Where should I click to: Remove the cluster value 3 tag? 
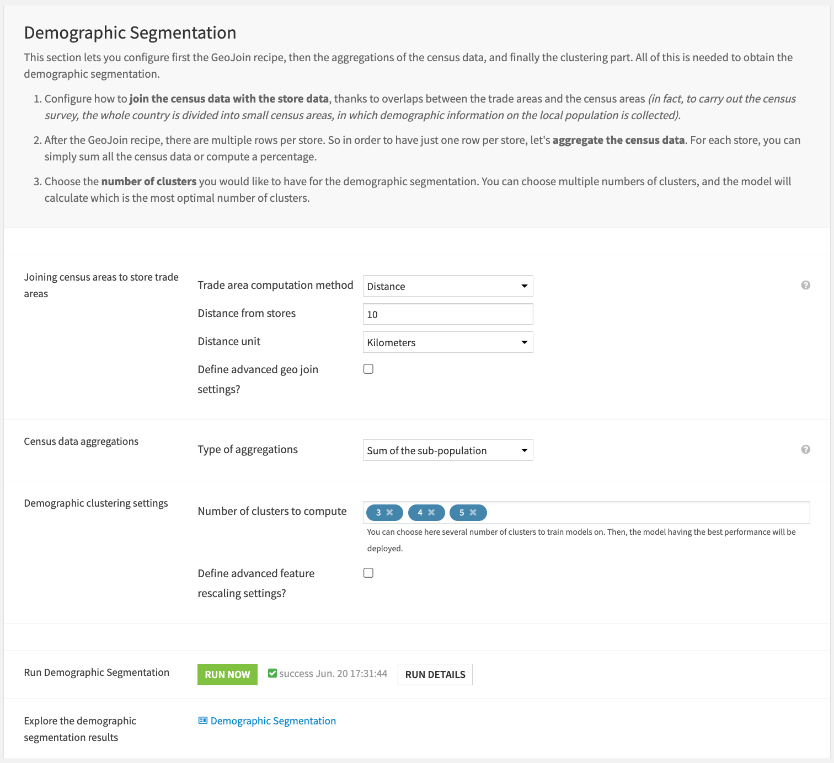coord(391,512)
